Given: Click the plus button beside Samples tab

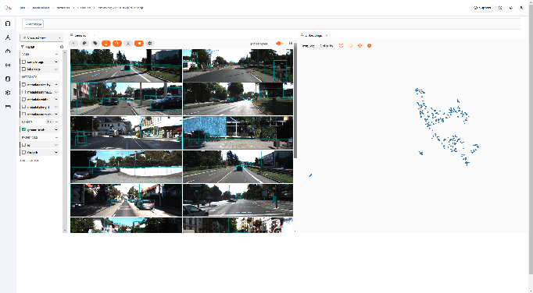Looking at the screenshot, I should click(x=94, y=35).
